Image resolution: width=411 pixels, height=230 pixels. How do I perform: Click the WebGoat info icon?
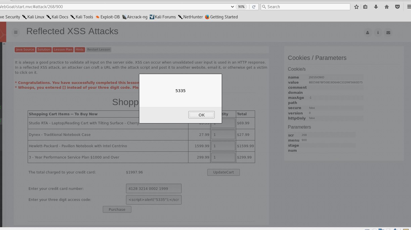click(x=378, y=32)
